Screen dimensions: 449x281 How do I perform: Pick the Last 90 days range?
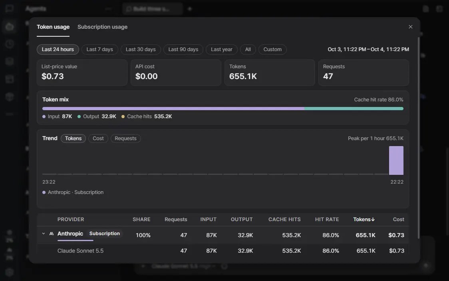(183, 49)
